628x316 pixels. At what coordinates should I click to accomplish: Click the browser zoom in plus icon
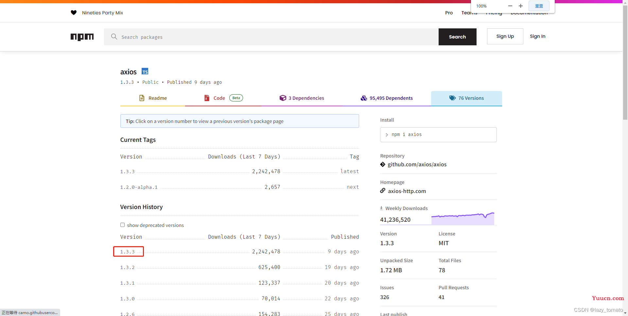pos(521,6)
